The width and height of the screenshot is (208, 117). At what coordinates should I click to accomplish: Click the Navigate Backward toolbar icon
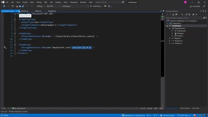[x=4, y=6]
